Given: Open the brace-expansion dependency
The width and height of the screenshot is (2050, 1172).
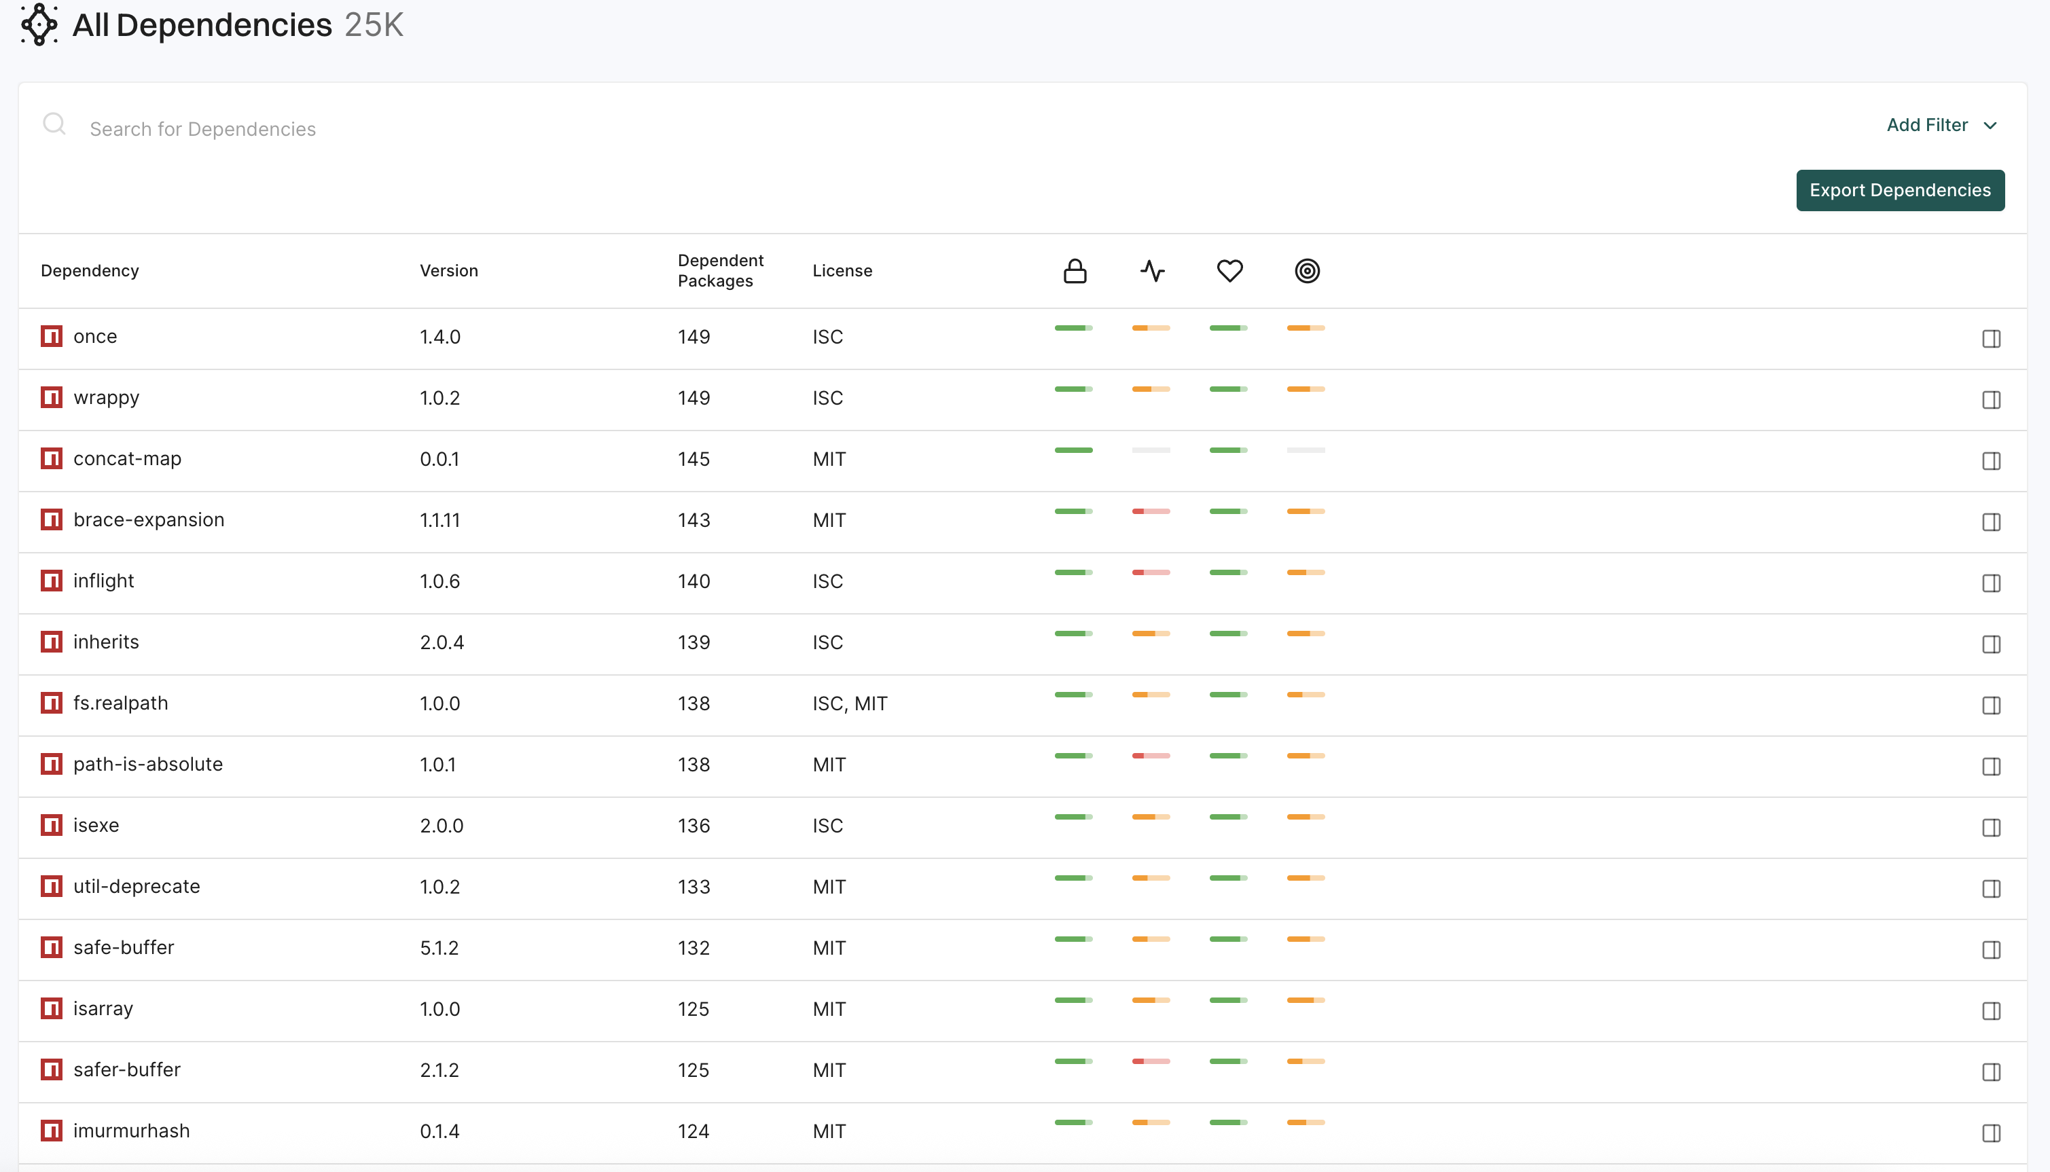Looking at the screenshot, I should (x=149, y=520).
